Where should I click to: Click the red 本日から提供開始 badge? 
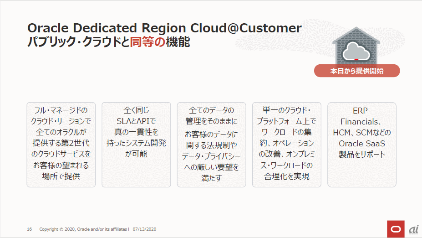click(x=357, y=71)
